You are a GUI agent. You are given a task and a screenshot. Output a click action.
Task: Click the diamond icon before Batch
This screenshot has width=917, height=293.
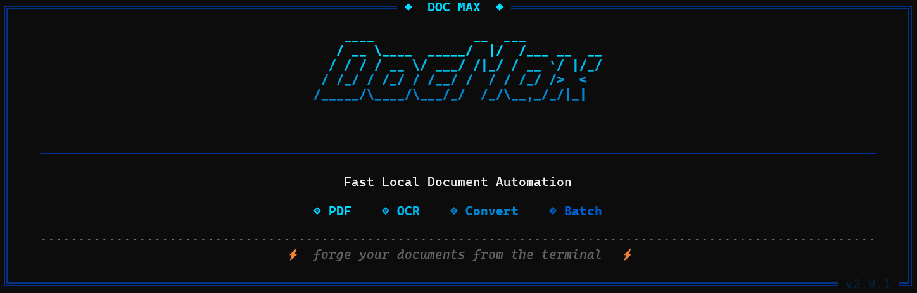point(553,211)
